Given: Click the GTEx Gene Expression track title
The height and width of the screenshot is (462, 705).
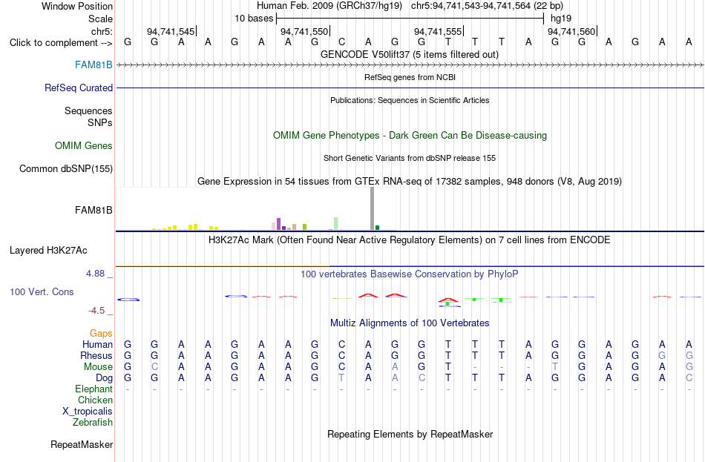Looking at the screenshot, I should [x=410, y=181].
